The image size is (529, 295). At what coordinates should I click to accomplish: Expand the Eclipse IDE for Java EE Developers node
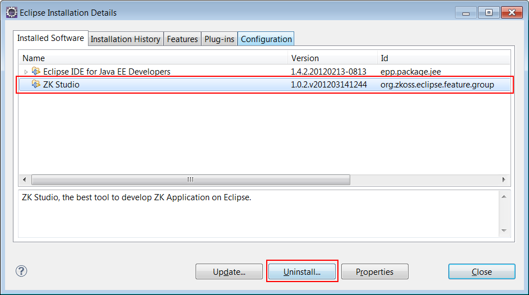[26, 72]
